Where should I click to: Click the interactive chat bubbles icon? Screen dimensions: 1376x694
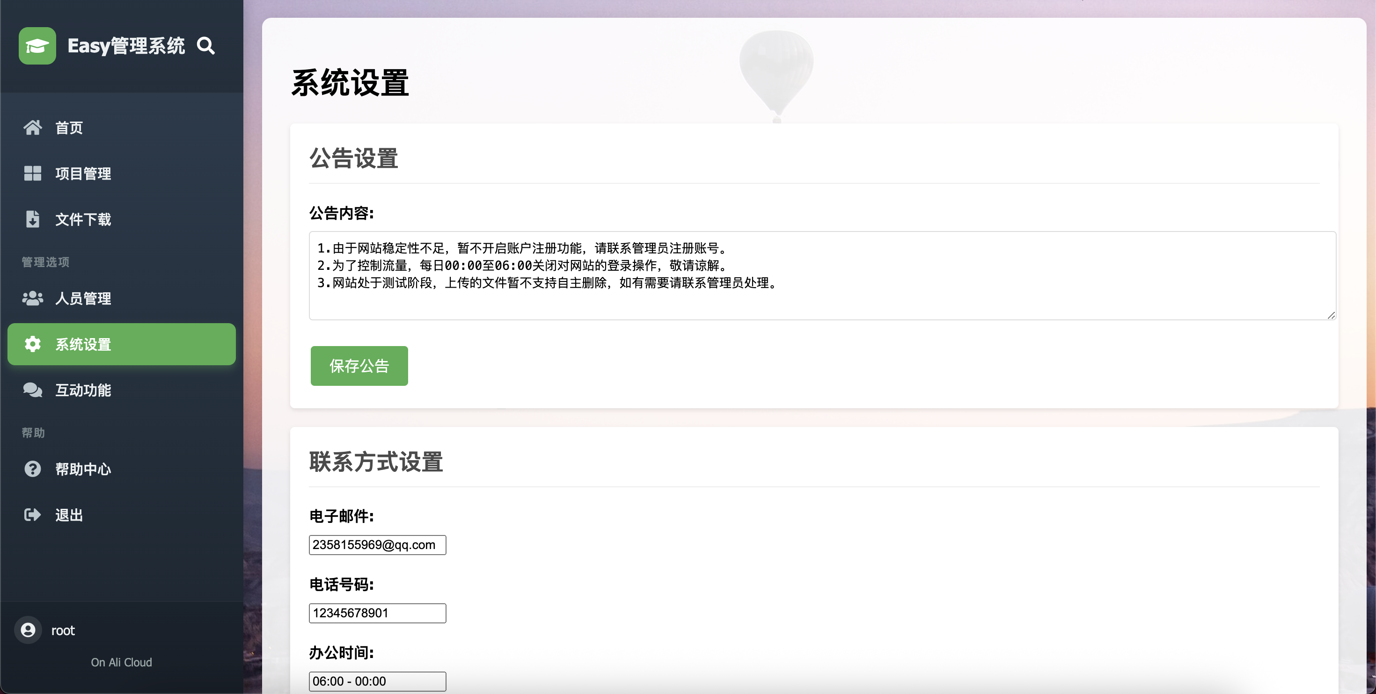tap(33, 390)
